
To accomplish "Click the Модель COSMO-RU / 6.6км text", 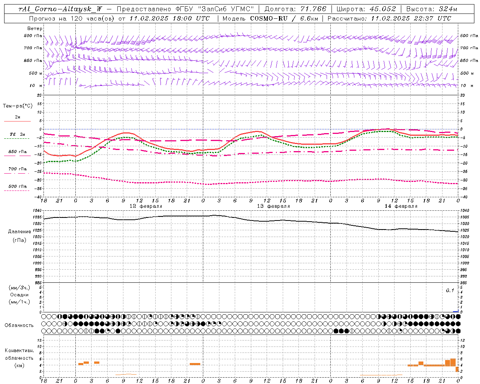I will click(270, 18).
